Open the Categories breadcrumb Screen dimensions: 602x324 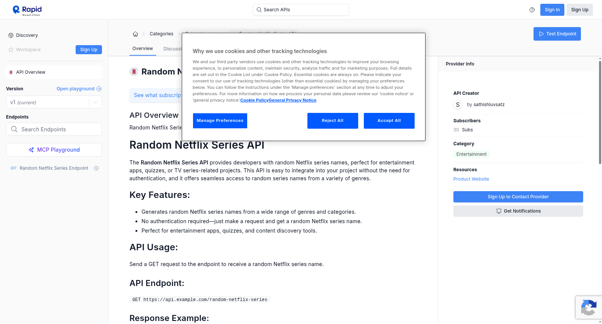coord(161,34)
